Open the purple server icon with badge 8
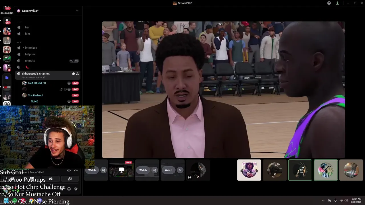The width and height of the screenshot is (365, 205). [x=7, y=67]
